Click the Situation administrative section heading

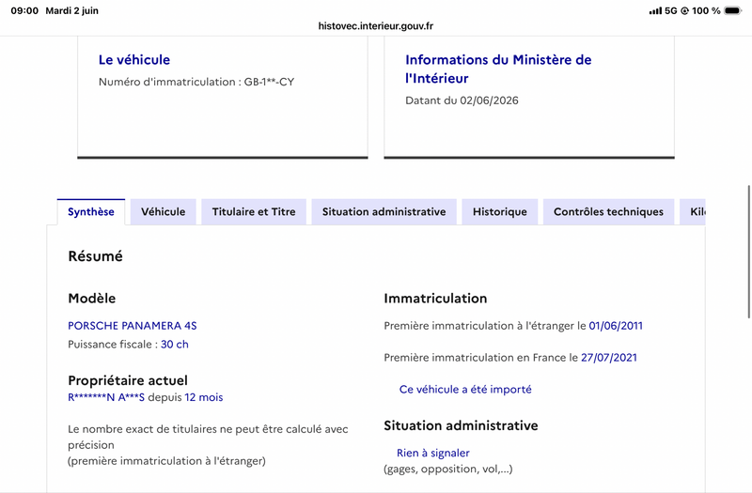pos(461,425)
